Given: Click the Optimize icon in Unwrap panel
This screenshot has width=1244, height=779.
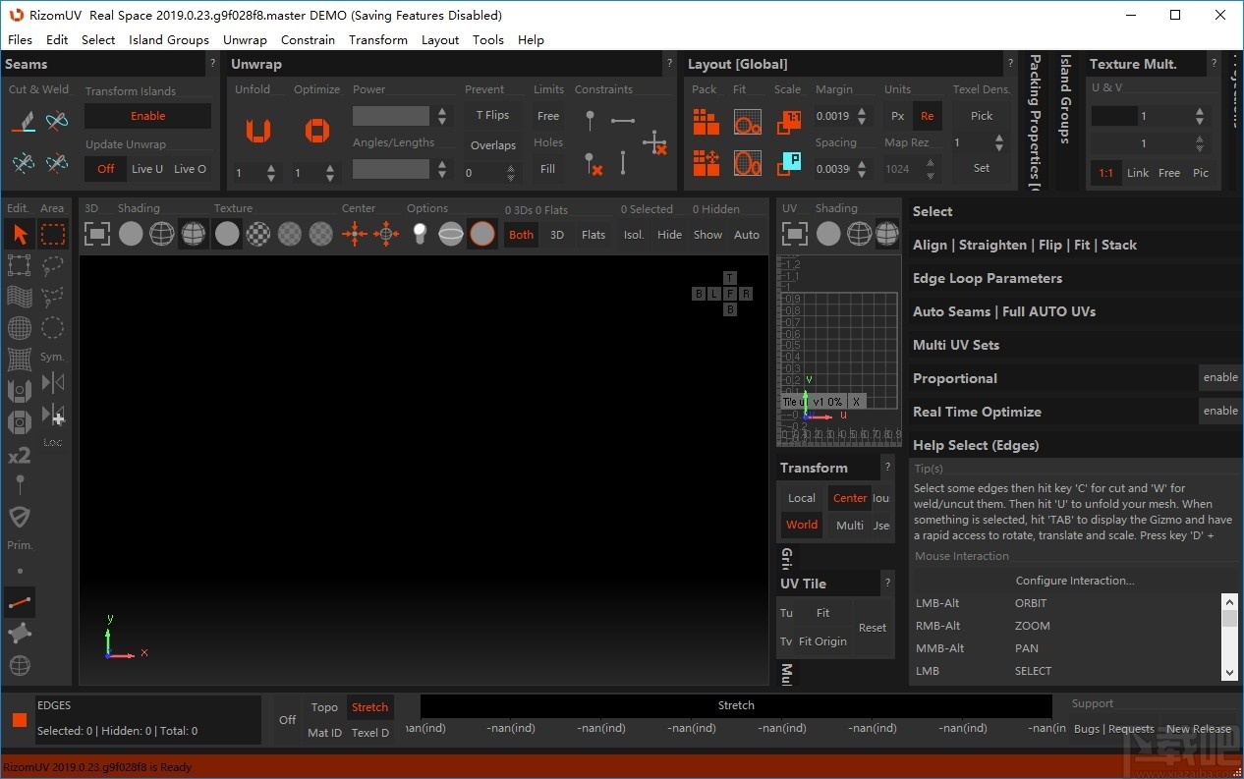Looking at the screenshot, I should click(316, 130).
